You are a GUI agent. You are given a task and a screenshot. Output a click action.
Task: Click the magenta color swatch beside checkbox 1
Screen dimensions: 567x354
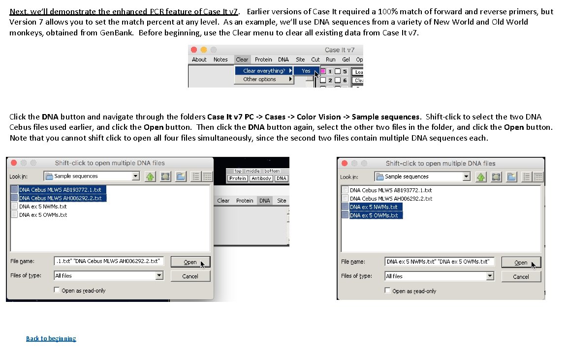(x=323, y=71)
